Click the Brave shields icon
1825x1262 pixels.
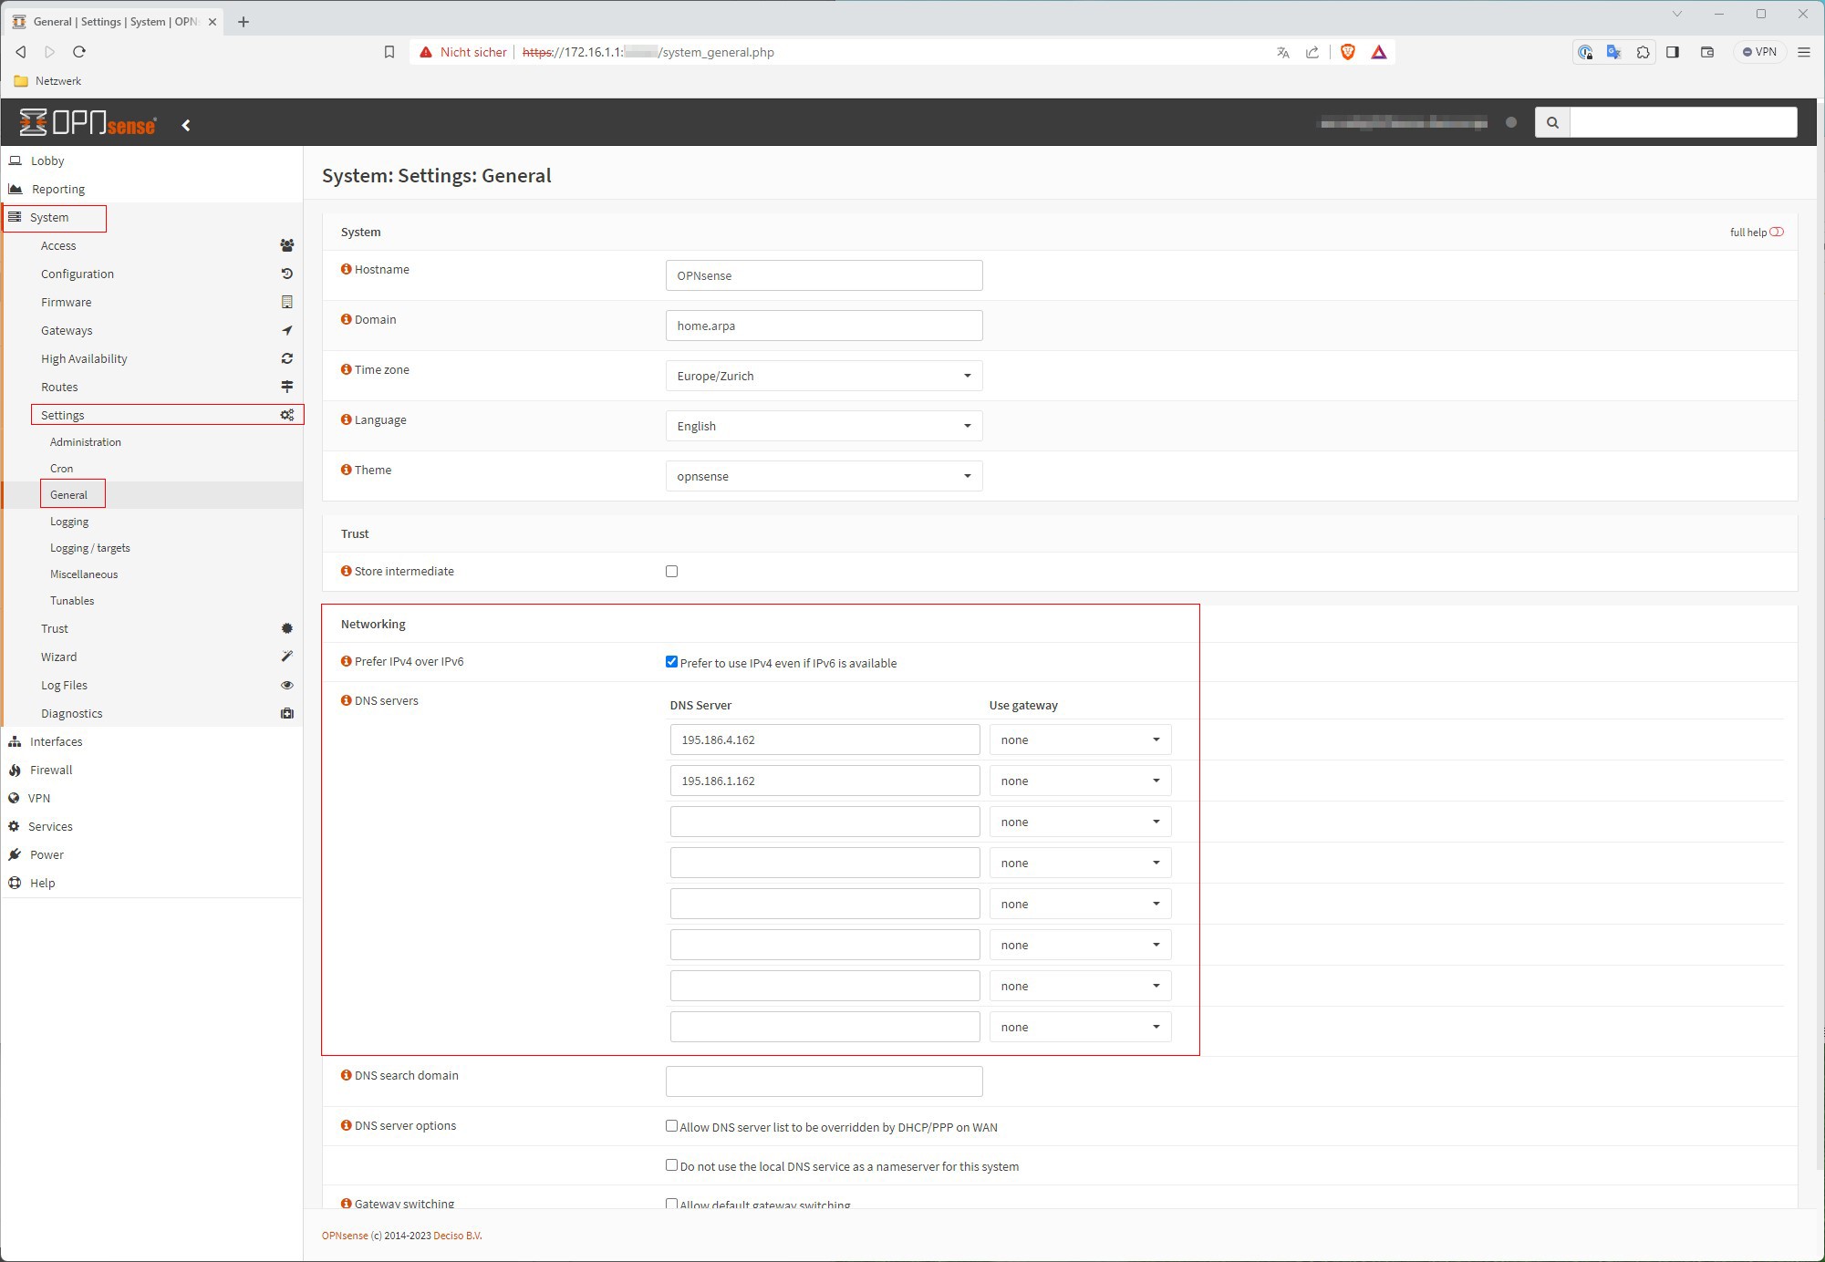pos(1347,52)
